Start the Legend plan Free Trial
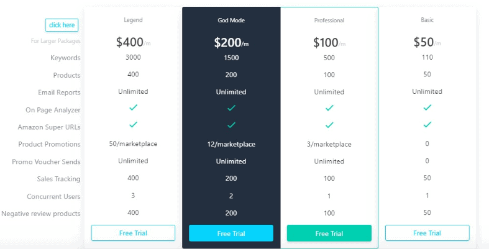 [133, 233]
